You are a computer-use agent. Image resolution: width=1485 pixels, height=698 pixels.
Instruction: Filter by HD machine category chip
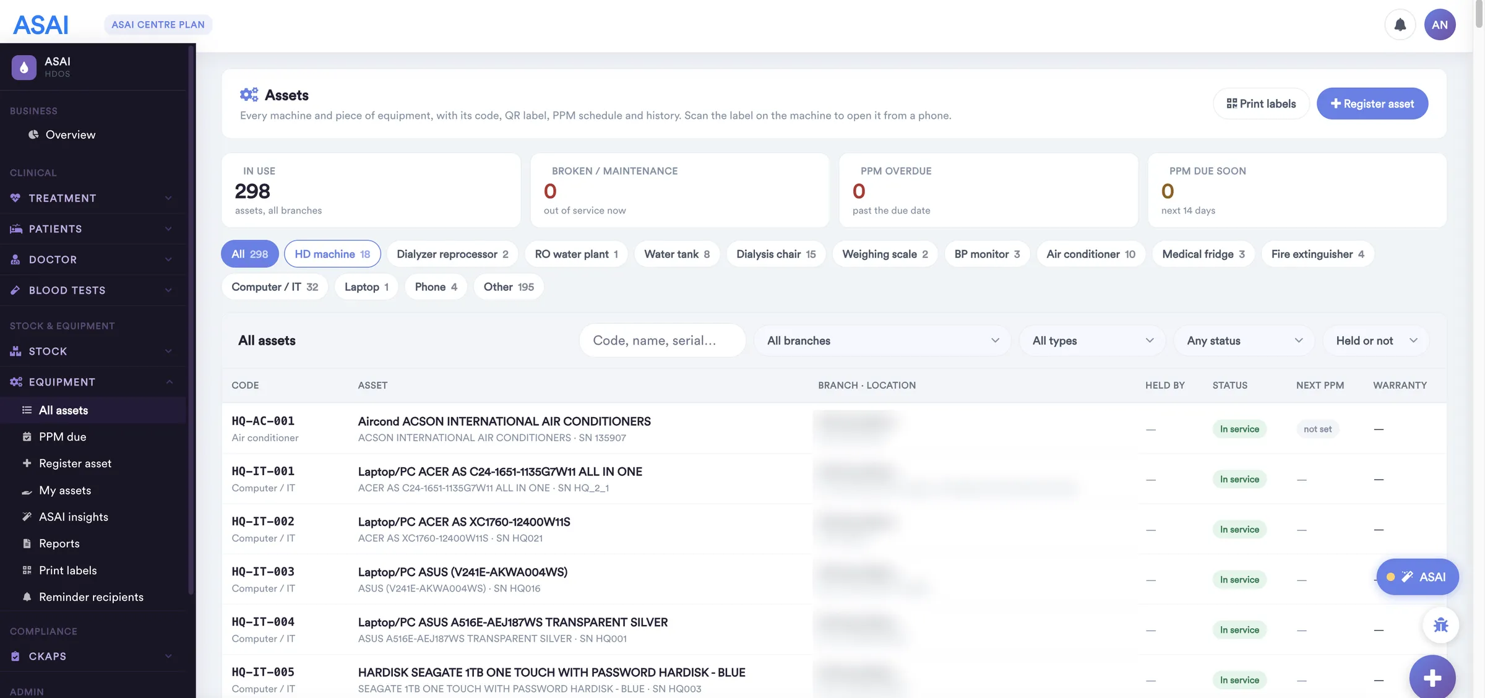click(332, 254)
